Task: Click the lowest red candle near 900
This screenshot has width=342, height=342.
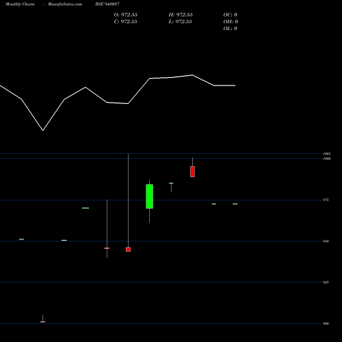Action: [43, 321]
